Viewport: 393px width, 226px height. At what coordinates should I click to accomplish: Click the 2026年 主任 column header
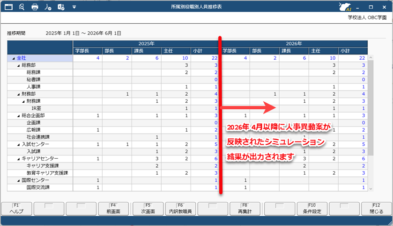[x=323, y=51]
